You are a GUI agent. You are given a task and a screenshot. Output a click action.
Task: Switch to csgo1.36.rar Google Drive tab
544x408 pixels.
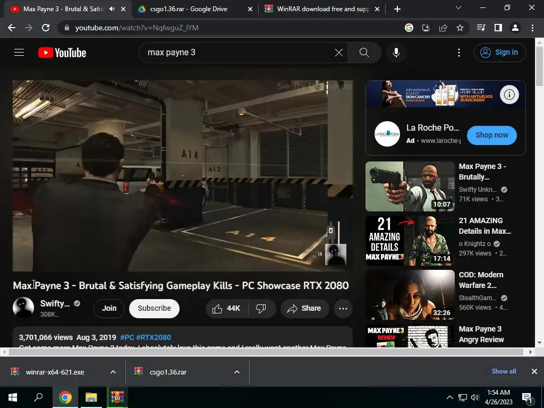pos(195,9)
